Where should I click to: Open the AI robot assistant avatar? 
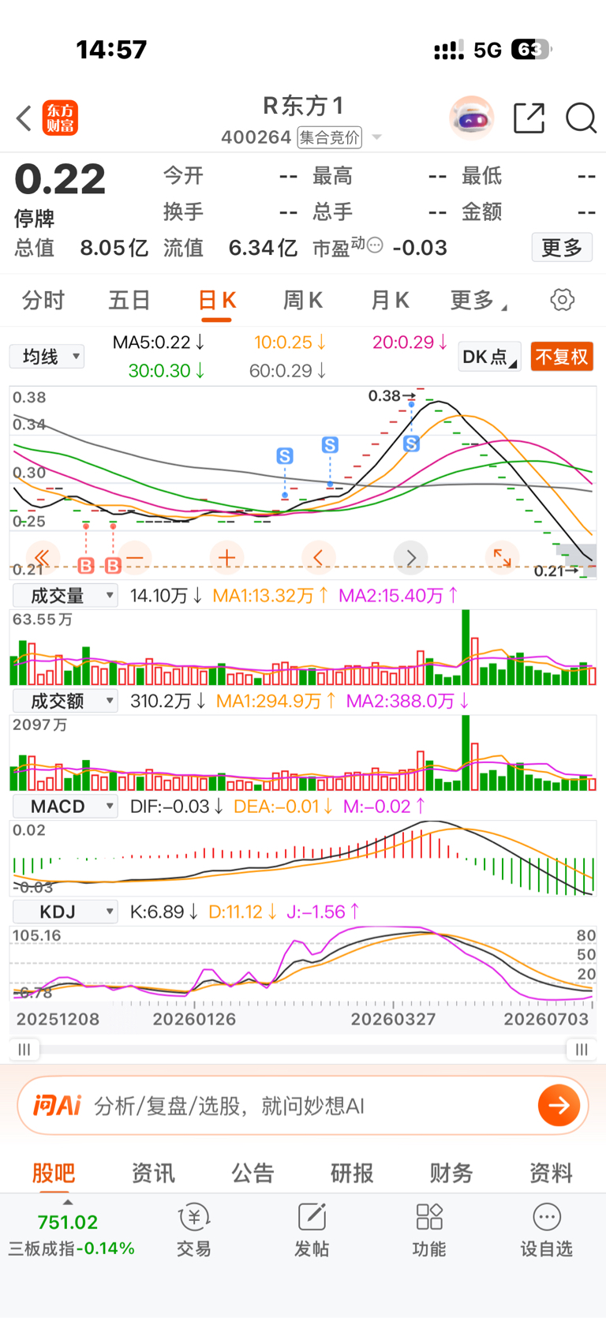[472, 118]
